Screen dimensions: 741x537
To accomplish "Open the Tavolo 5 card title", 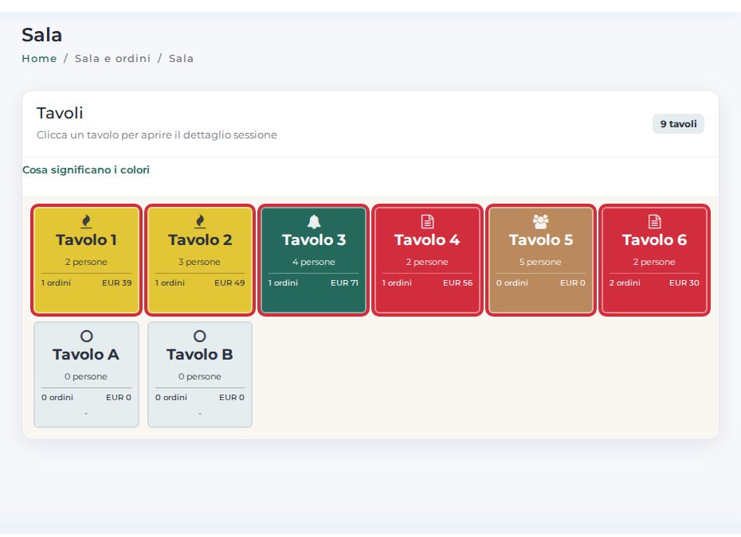I will click(541, 239).
